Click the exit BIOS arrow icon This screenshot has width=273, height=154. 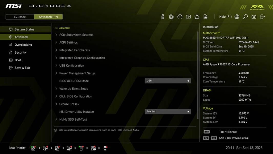click(262, 16)
